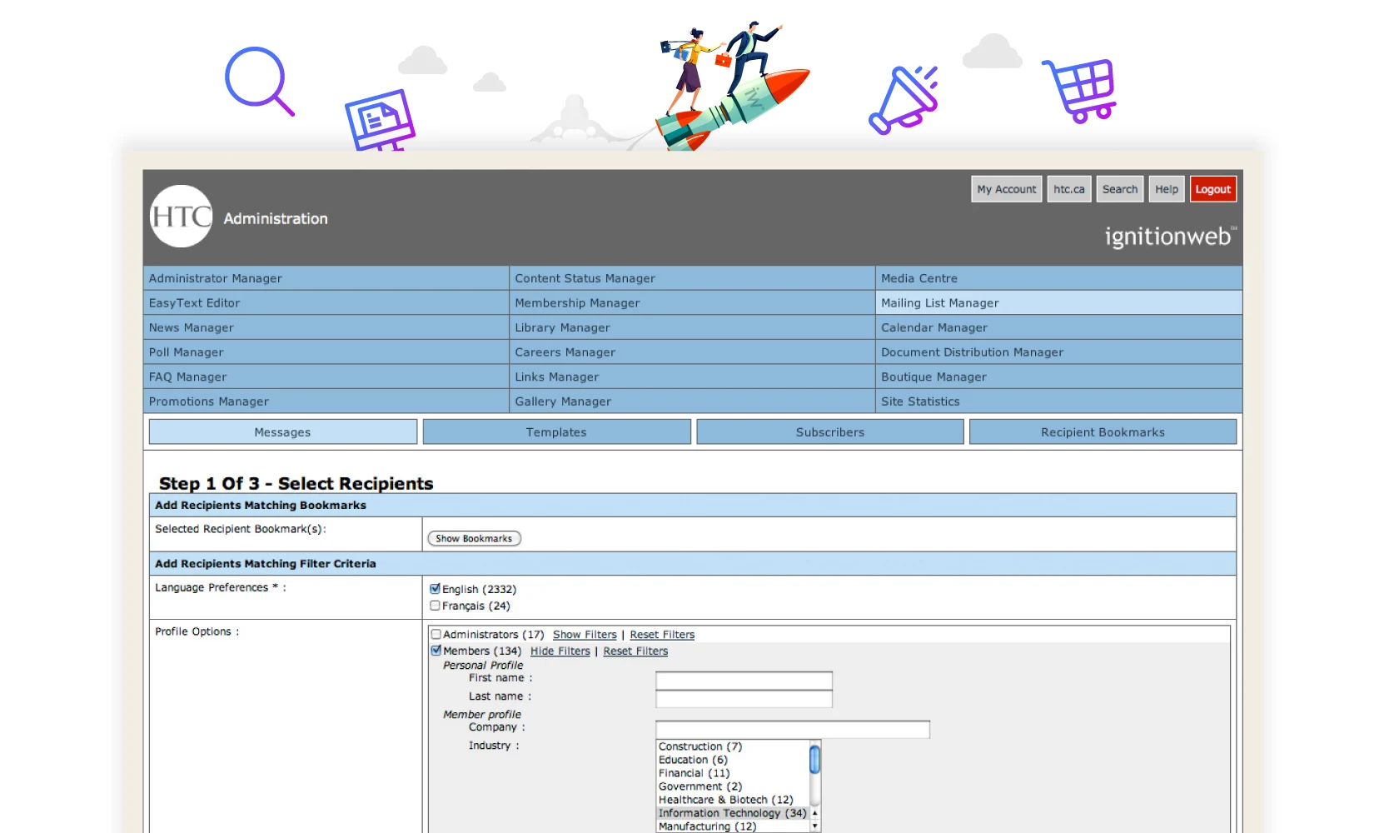The image size is (1399, 833).
Task: Enable the Français (24) checkbox
Action: tap(436, 605)
